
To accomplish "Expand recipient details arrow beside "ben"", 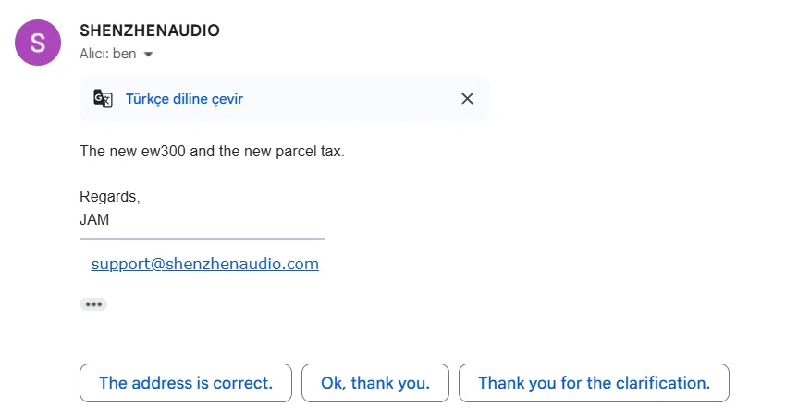I will (x=148, y=55).
